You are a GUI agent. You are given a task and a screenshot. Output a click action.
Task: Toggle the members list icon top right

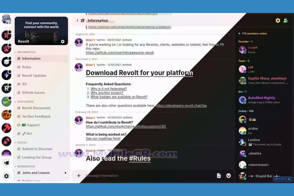[x=285, y=20]
